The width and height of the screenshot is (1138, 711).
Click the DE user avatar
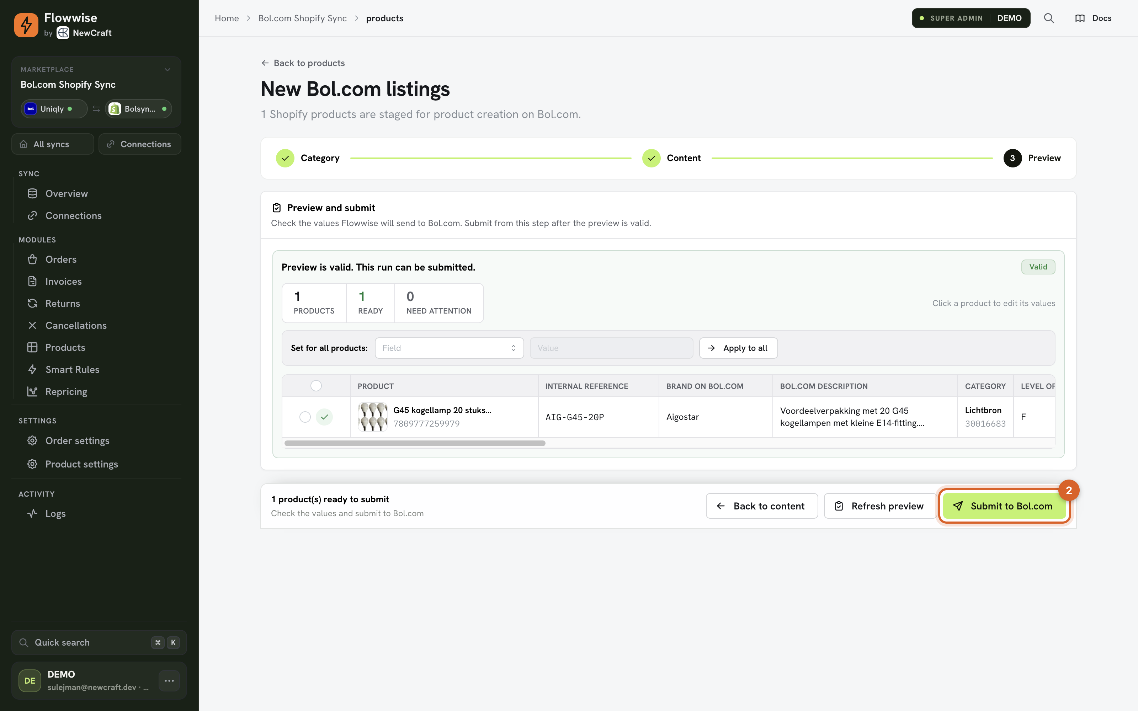point(30,680)
